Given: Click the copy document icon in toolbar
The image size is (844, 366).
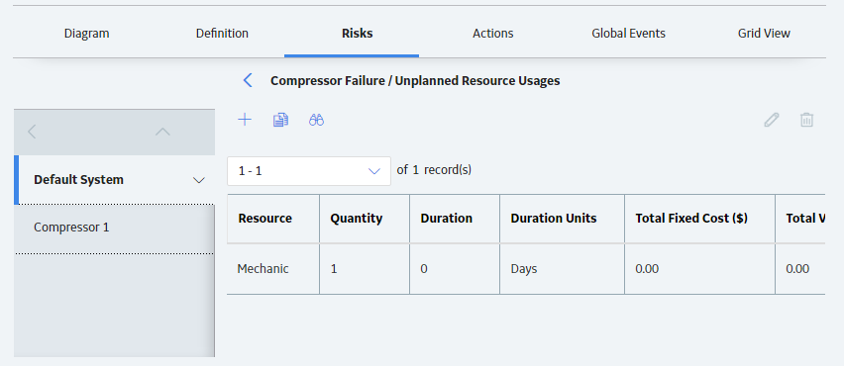Looking at the screenshot, I should point(280,120).
